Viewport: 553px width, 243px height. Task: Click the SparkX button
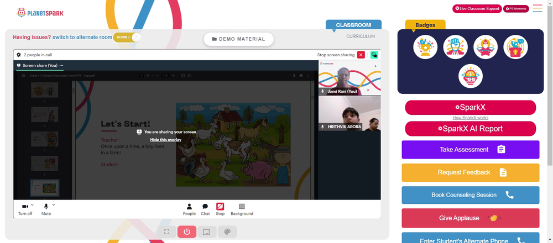[x=471, y=107]
